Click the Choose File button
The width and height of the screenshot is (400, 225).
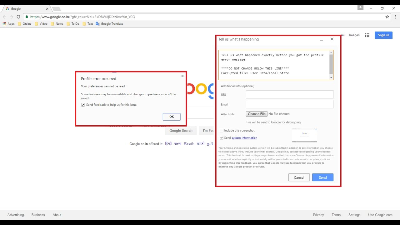point(257,114)
